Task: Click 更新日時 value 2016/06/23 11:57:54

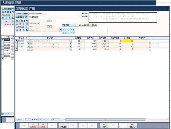Action: click(x=86, y=25)
